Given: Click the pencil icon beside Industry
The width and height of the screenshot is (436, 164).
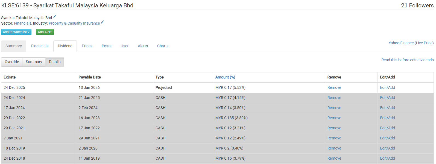Looking at the screenshot, I should pyautogui.click(x=103, y=22).
